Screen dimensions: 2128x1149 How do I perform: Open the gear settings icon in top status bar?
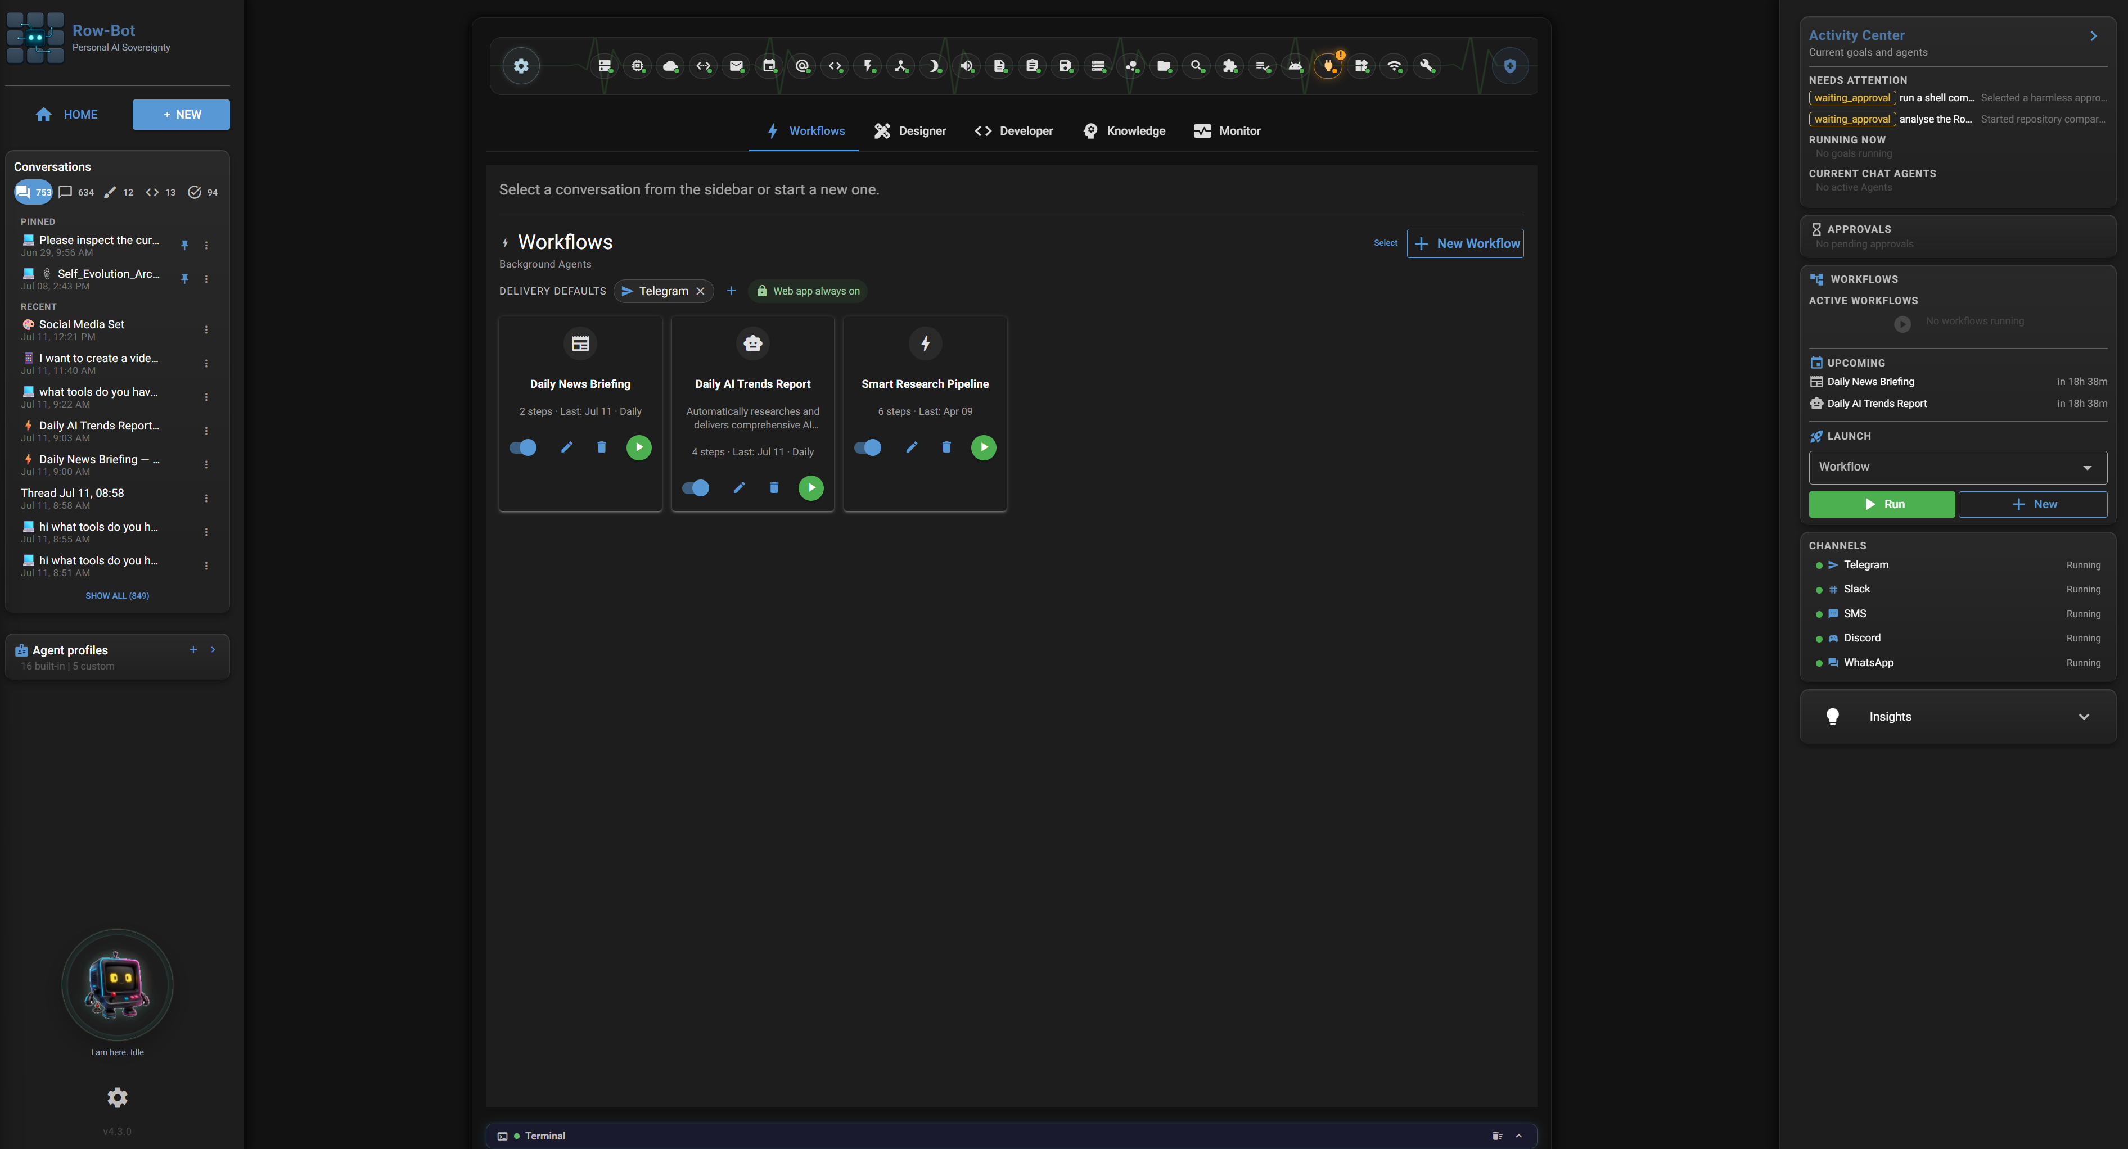click(x=521, y=66)
